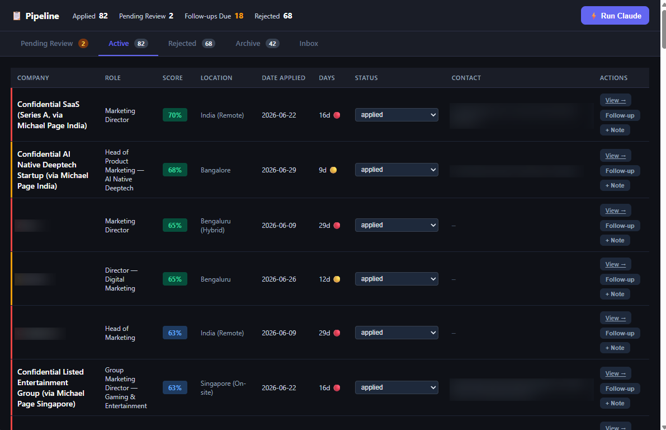Click yellow status dot next to 9d
This screenshot has width=666, height=430.
point(333,170)
